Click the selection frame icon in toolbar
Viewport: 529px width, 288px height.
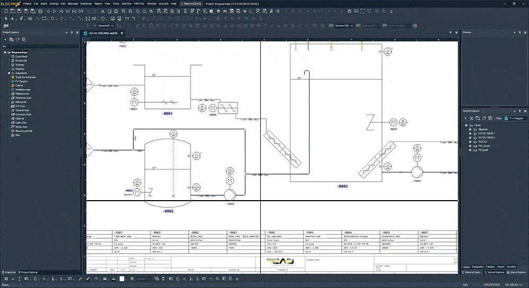[363, 11]
